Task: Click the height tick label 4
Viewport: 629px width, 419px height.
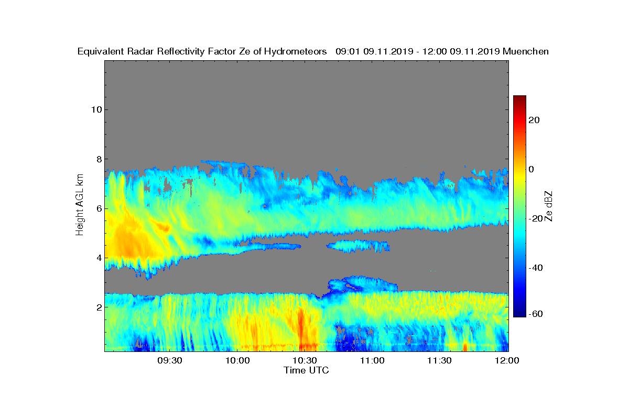Action: (98, 258)
